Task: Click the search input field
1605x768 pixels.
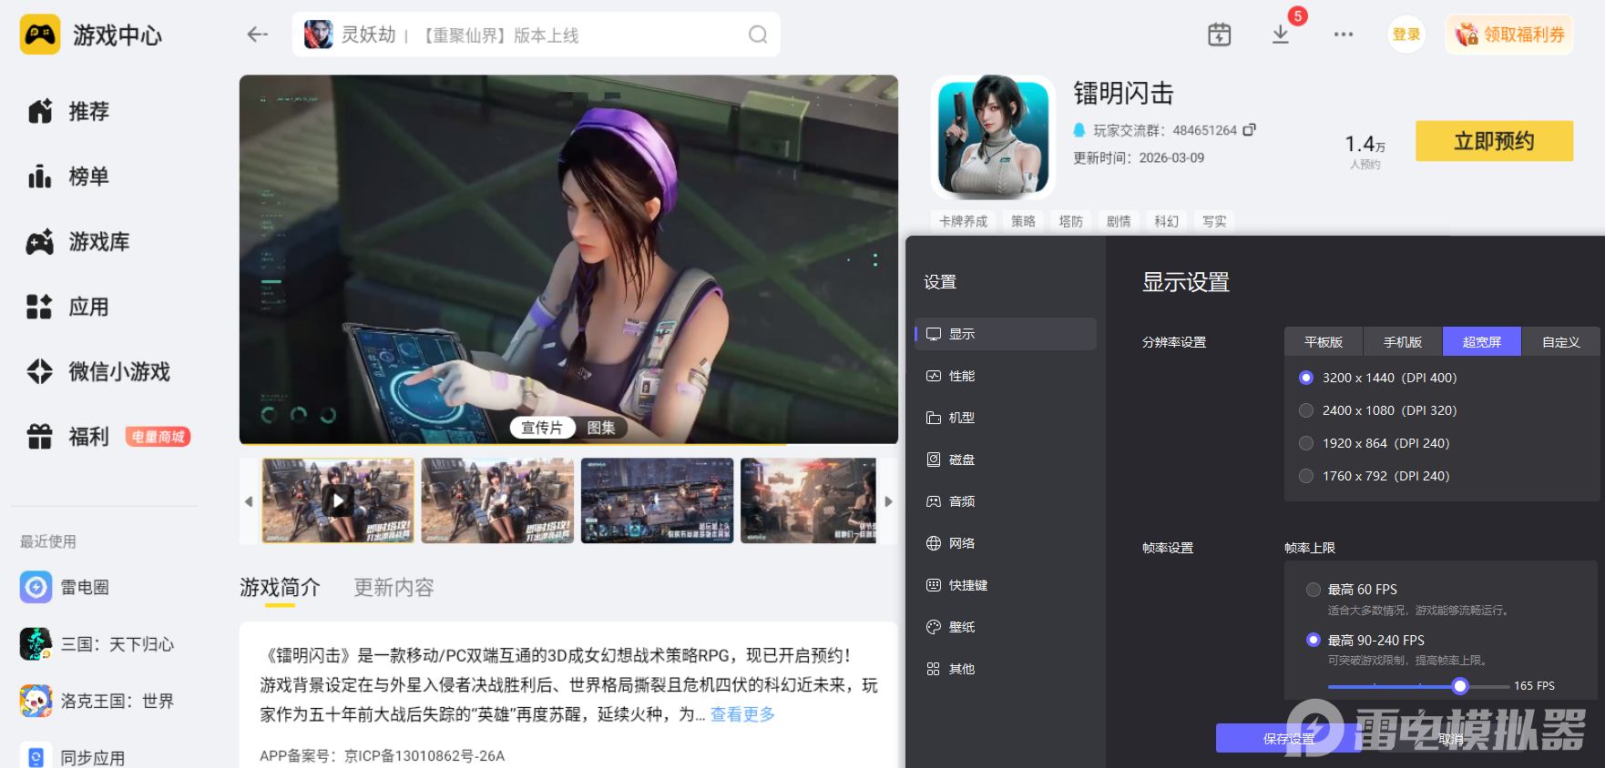Action: [536, 35]
